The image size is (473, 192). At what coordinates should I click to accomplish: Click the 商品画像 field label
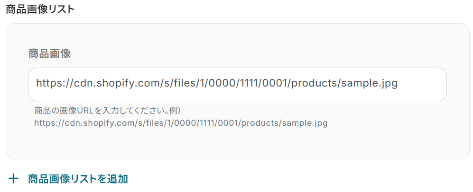(x=49, y=53)
